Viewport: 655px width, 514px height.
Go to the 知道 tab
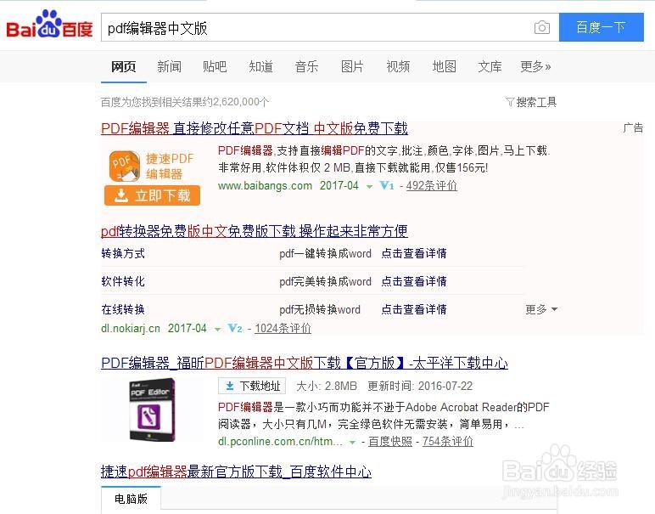[x=260, y=66]
